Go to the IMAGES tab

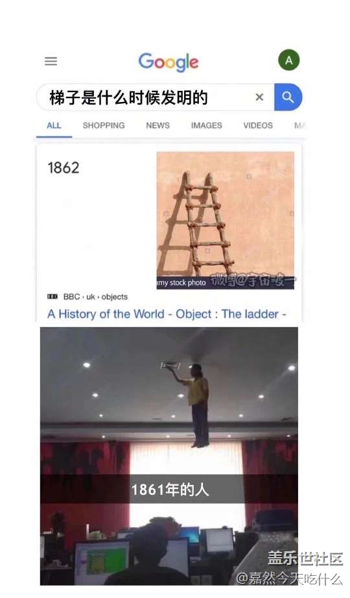click(206, 125)
